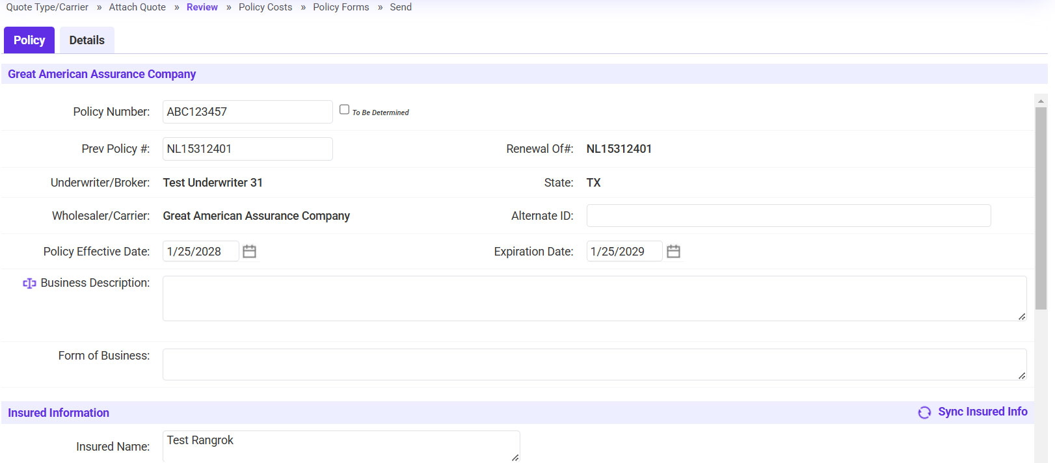Switch to the Policy tab
This screenshot has width=1055, height=463.
click(29, 40)
